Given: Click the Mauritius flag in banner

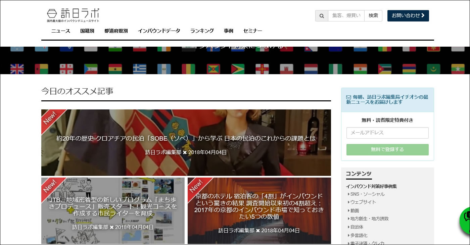Looking at the screenshot, I should pos(409,69).
